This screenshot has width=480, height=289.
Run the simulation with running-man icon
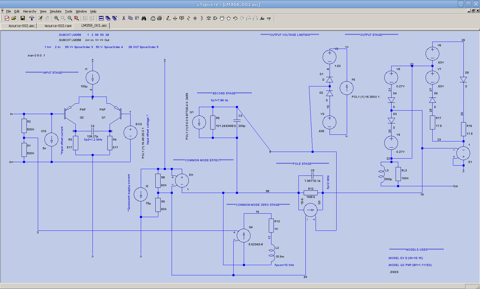(x=40, y=18)
